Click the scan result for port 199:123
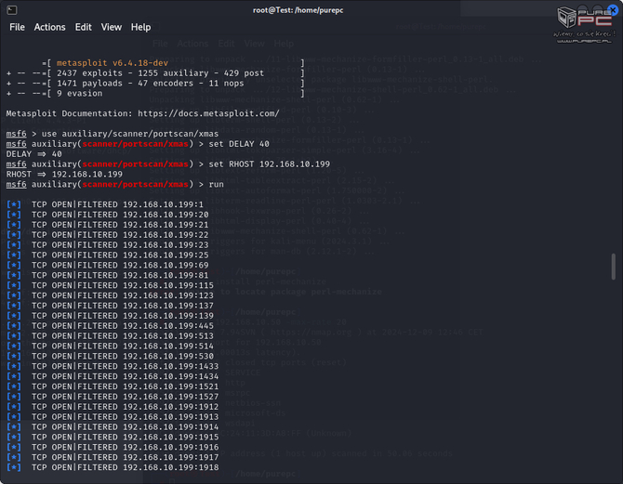Image resolution: width=623 pixels, height=484 pixels. [x=110, y=295]
